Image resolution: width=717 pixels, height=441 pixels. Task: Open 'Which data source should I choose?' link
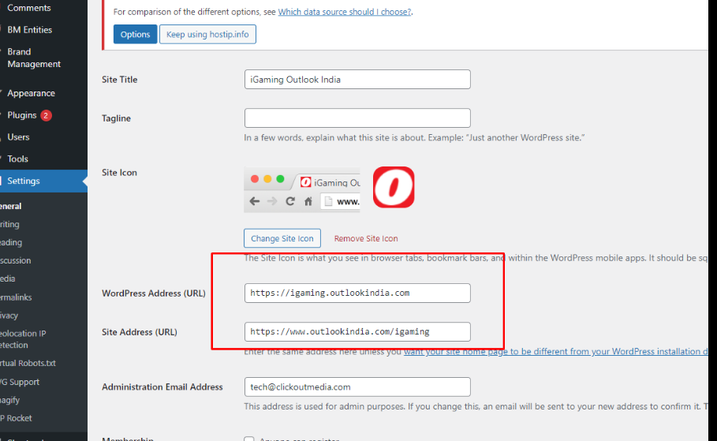point(345,12)
